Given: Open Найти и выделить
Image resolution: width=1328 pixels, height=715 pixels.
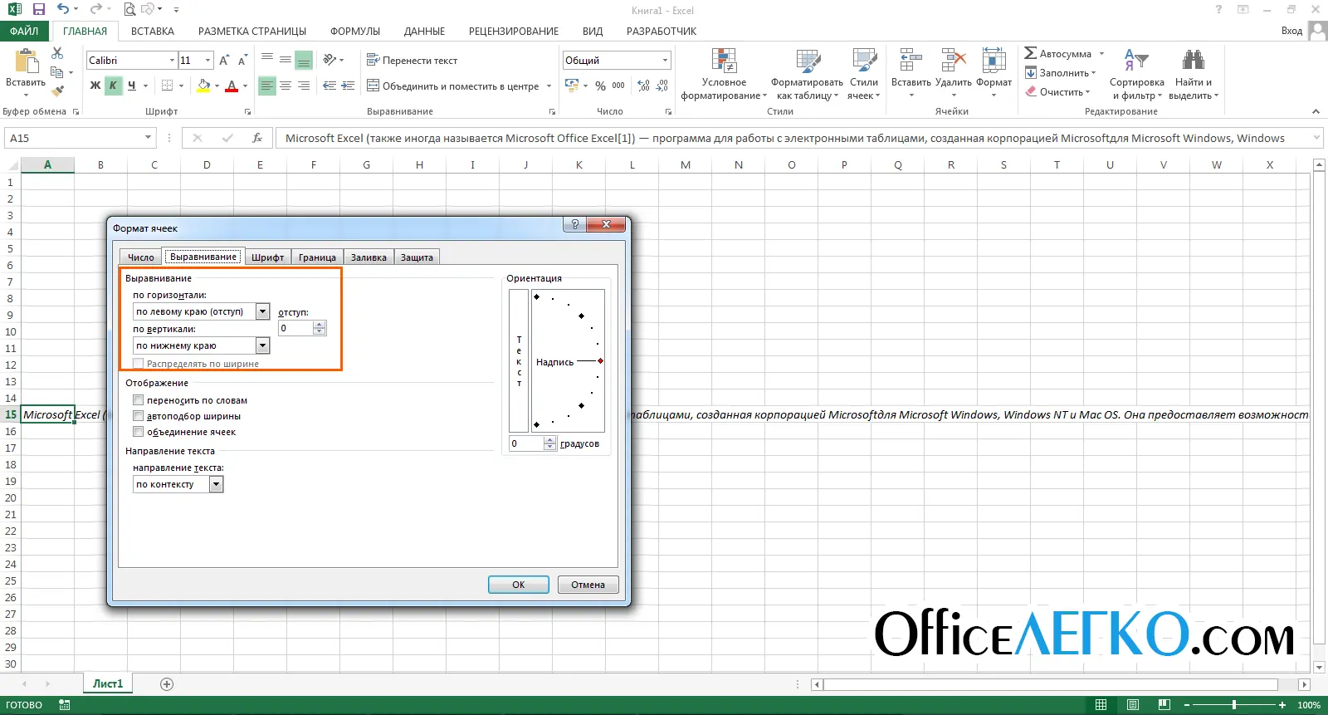Looking at the screenshot, I should [x=1194, y=74].
